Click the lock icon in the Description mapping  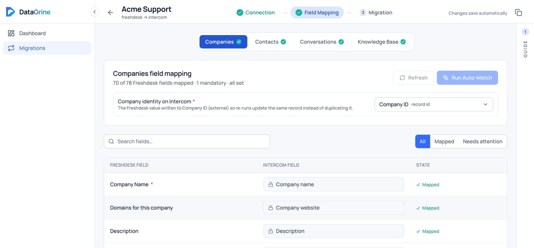click(x=271, y=231)
